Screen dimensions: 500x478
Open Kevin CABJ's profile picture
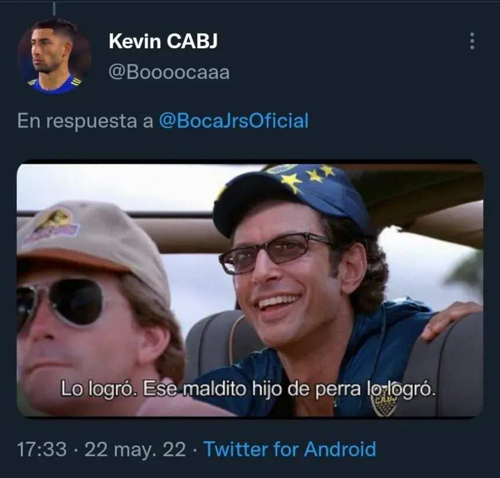pyautogui.click(x=54, y=56)
